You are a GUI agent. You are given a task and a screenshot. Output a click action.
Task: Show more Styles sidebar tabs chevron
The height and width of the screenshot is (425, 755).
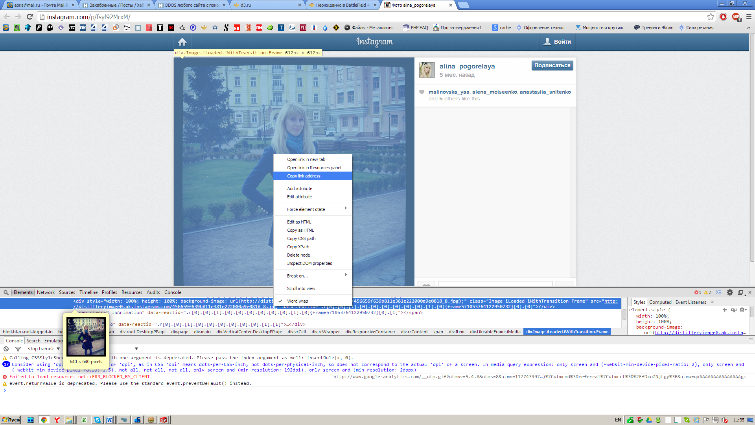point(712,302)
